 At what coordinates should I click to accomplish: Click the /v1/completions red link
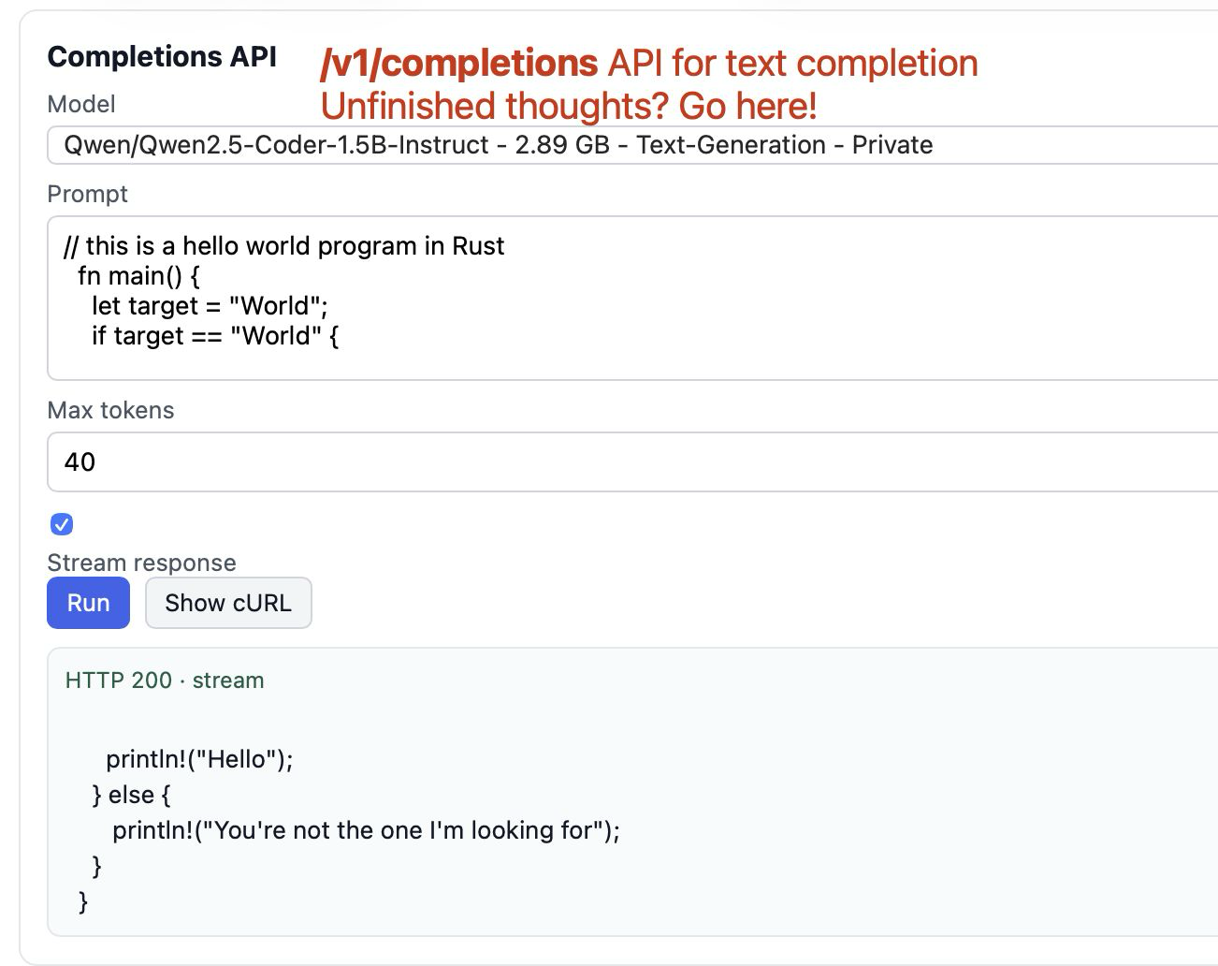tap(458, 63)
